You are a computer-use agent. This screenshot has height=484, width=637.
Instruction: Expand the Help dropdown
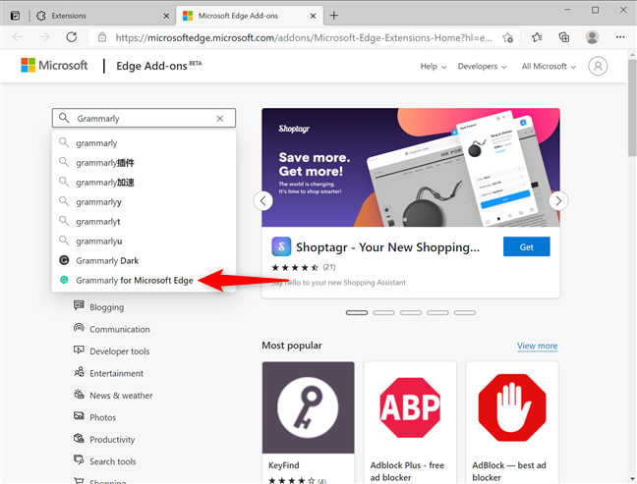point(434,66)
